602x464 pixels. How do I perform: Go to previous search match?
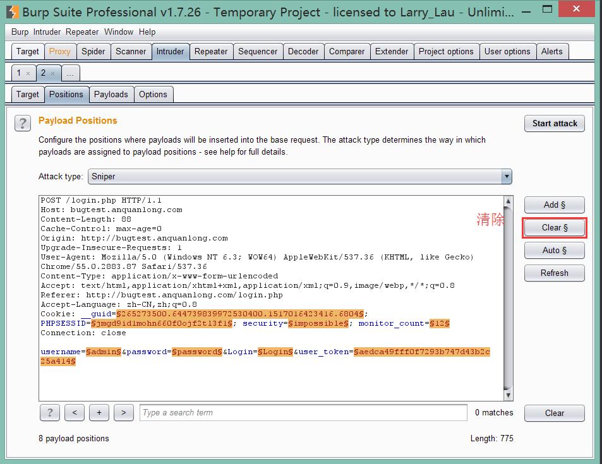coord(75,413)
